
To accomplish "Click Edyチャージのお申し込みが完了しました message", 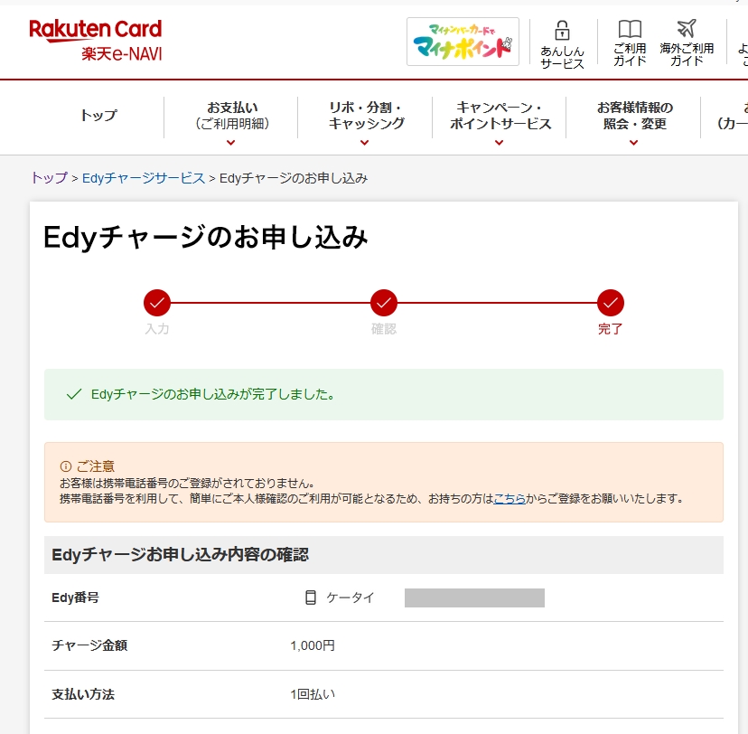I will click(x=213, y=394).
